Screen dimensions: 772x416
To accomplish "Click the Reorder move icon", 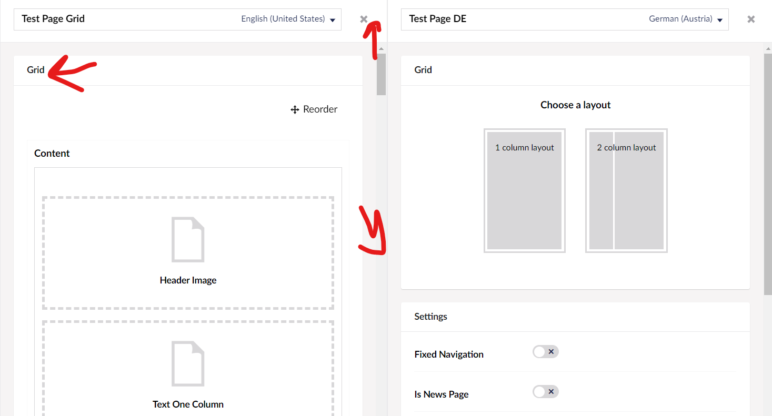I will point(295,109).
